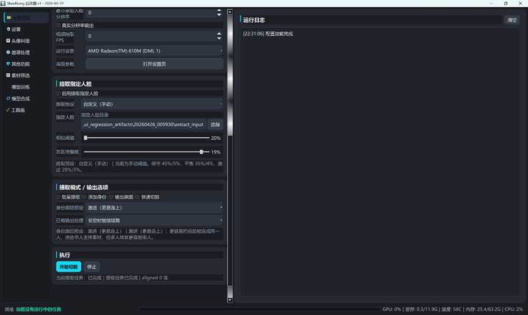Click the similarity threshold slider showing 20%

146,138
